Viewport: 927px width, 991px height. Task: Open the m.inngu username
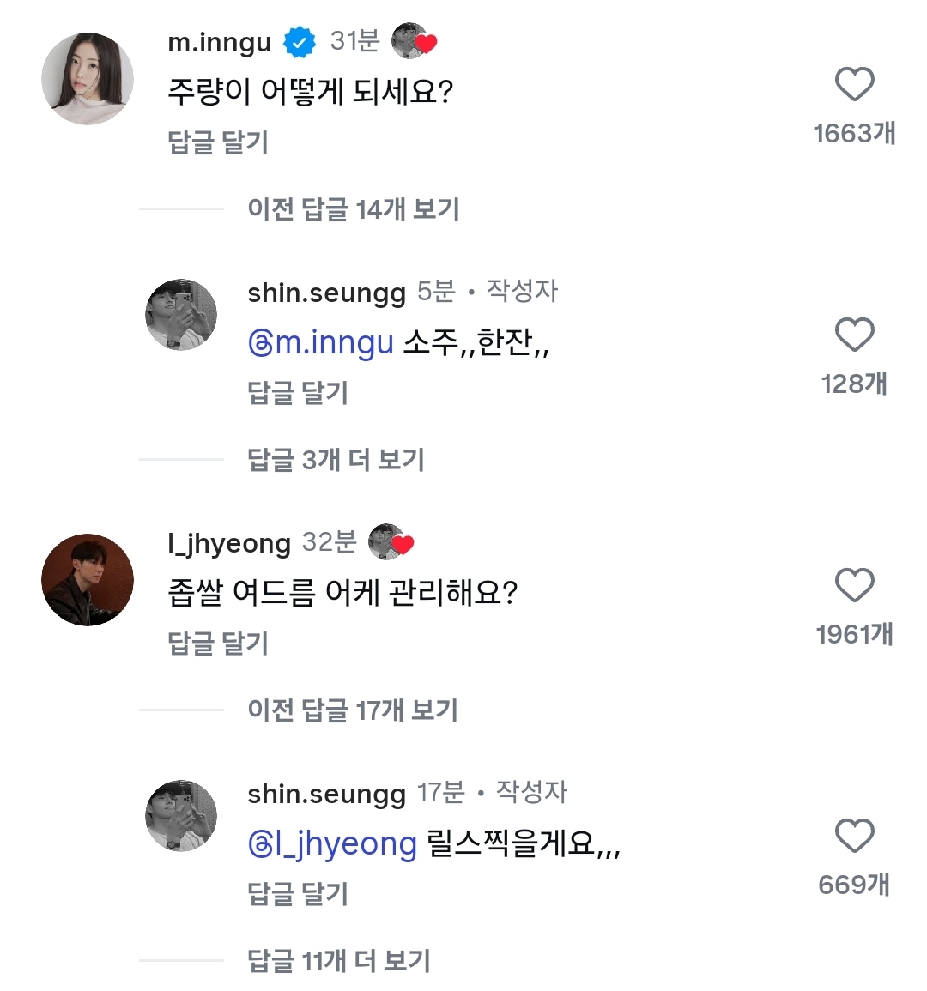coord(220,42)
